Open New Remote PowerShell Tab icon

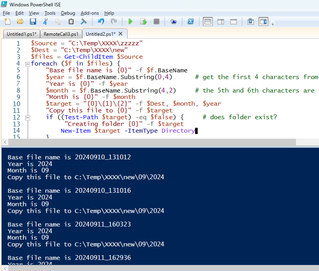(x=173, y=21)
